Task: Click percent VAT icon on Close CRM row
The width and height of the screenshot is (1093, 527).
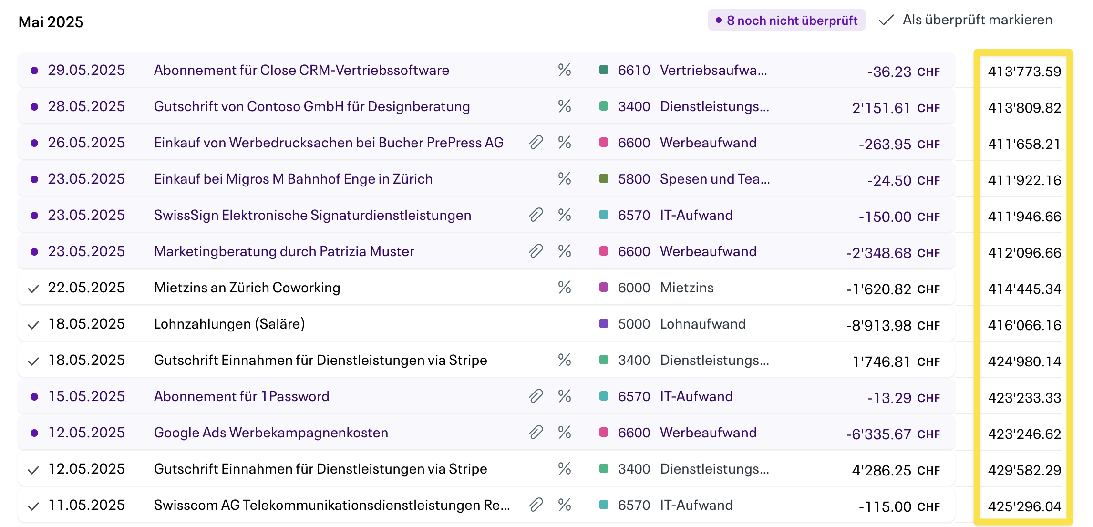Action: 565,70
